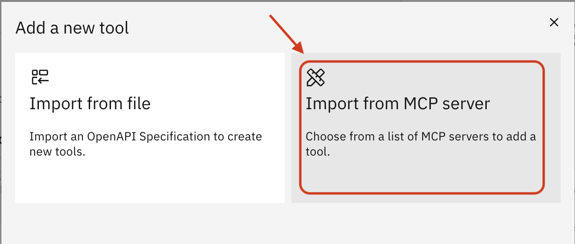Click the Import from MCP server icon

coord(315,78)
